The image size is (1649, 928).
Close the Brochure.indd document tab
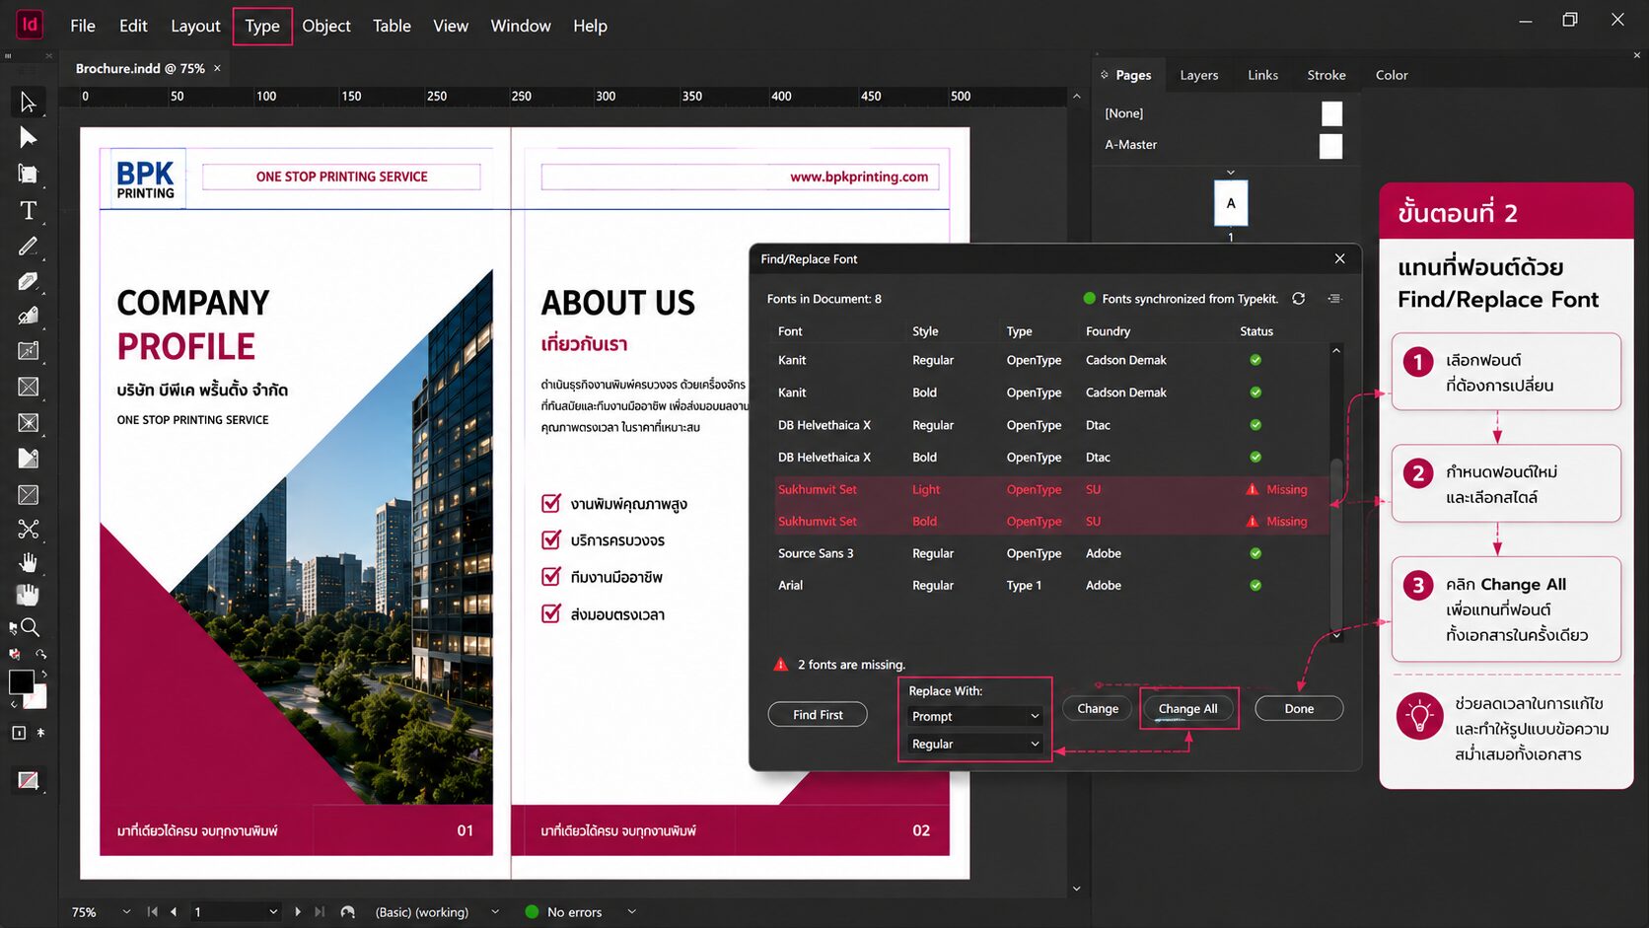[217, 68]
